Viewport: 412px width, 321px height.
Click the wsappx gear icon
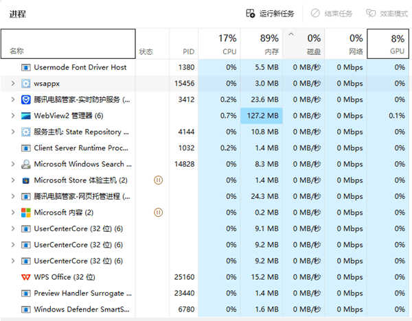tap(26, 84)
